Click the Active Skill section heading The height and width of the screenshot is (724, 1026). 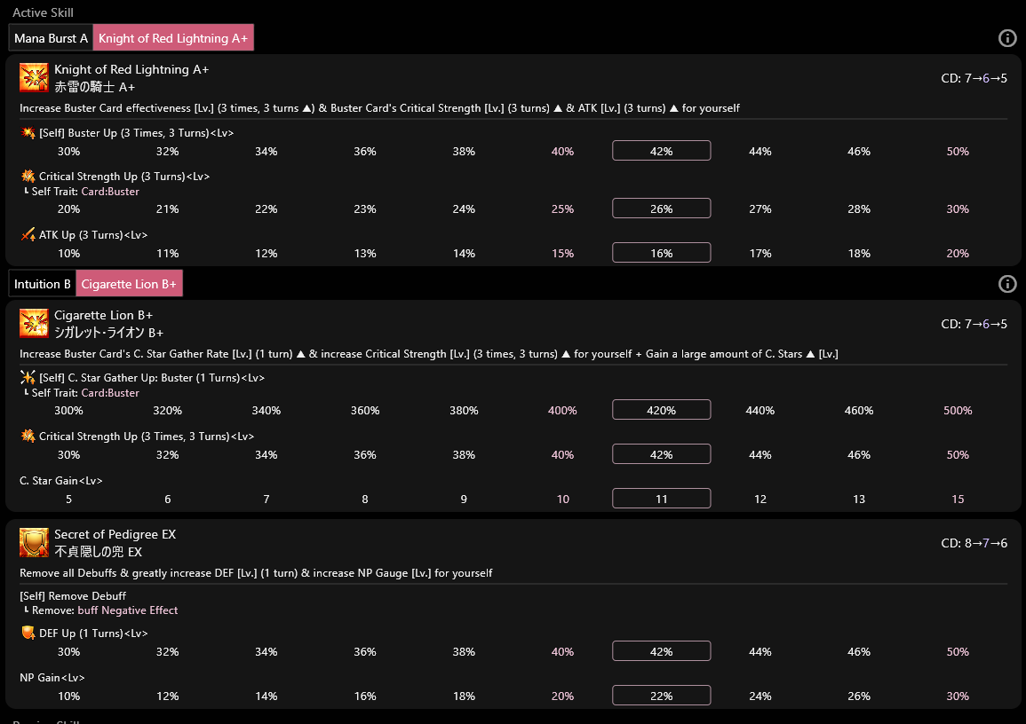(44, 12)
